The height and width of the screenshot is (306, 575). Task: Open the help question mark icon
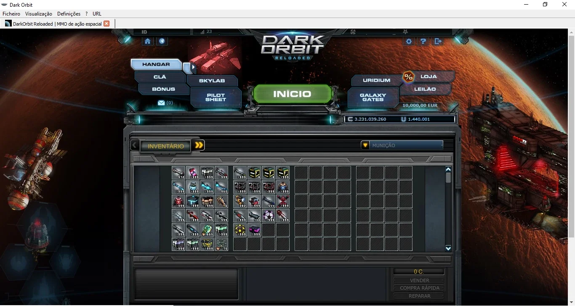(423, 41)
